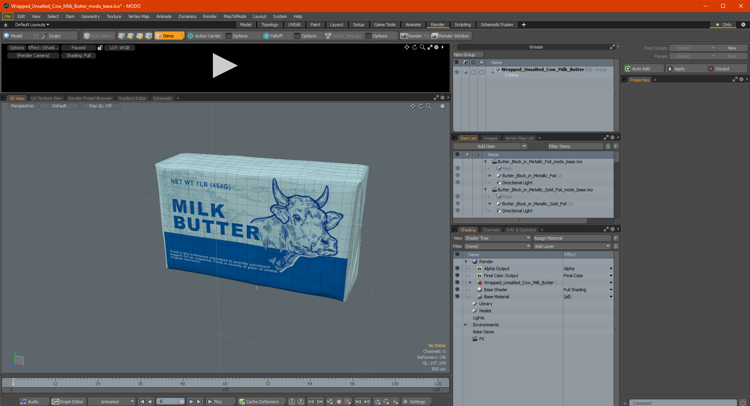Viewport: 750px width, 406px height.
Task: Click the lock icon in render preview
Action: coord(100,48)
